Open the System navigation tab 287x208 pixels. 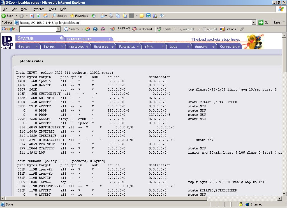28,47
